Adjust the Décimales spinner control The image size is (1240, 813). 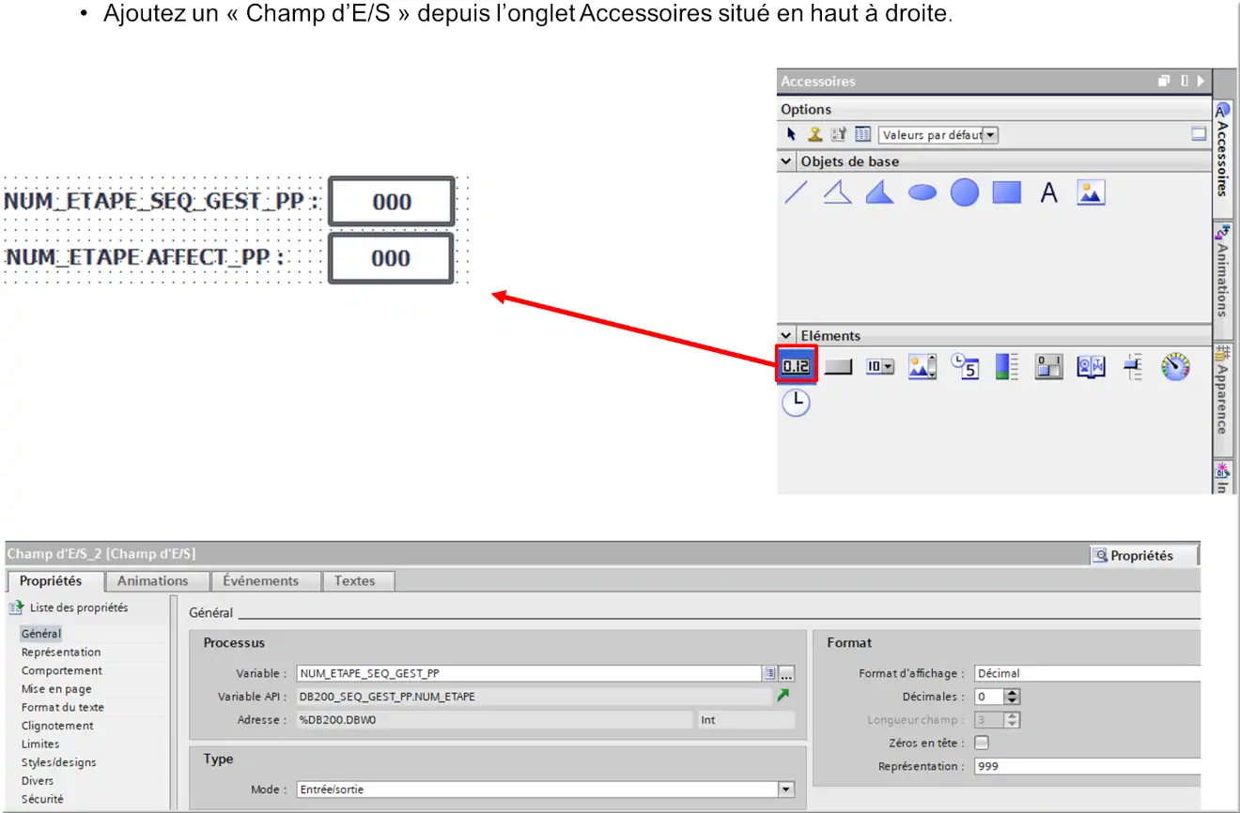coord(1012,697)
